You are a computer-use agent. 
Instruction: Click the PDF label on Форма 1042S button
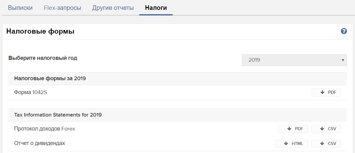click(332, 92)
